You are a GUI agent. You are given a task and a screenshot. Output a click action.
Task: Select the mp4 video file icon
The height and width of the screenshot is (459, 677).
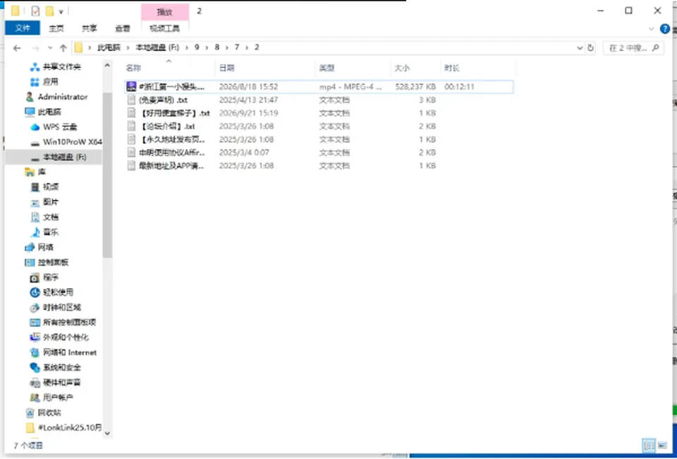point(131,86)
